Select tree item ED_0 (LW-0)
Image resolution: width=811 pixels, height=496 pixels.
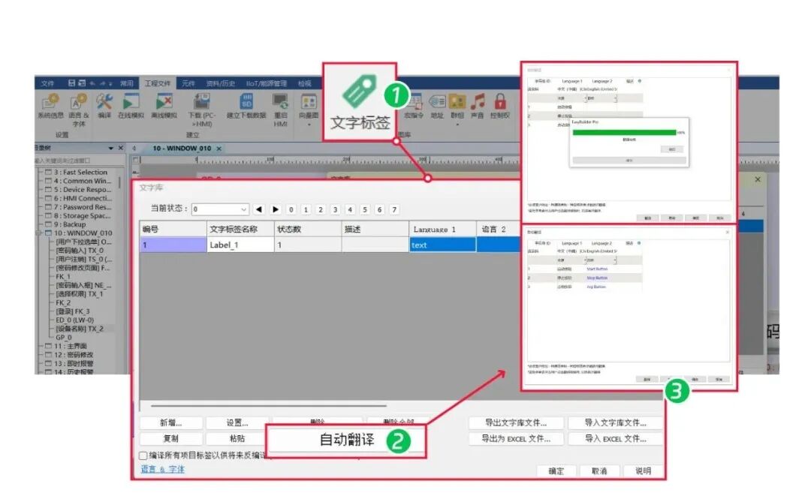coord(74,320)
